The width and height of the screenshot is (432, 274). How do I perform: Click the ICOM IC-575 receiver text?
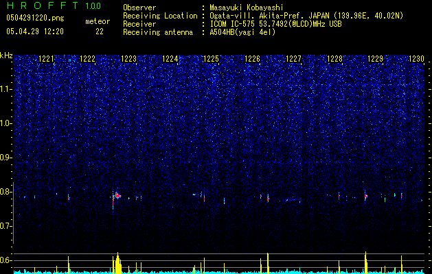[x=275, y=24]
